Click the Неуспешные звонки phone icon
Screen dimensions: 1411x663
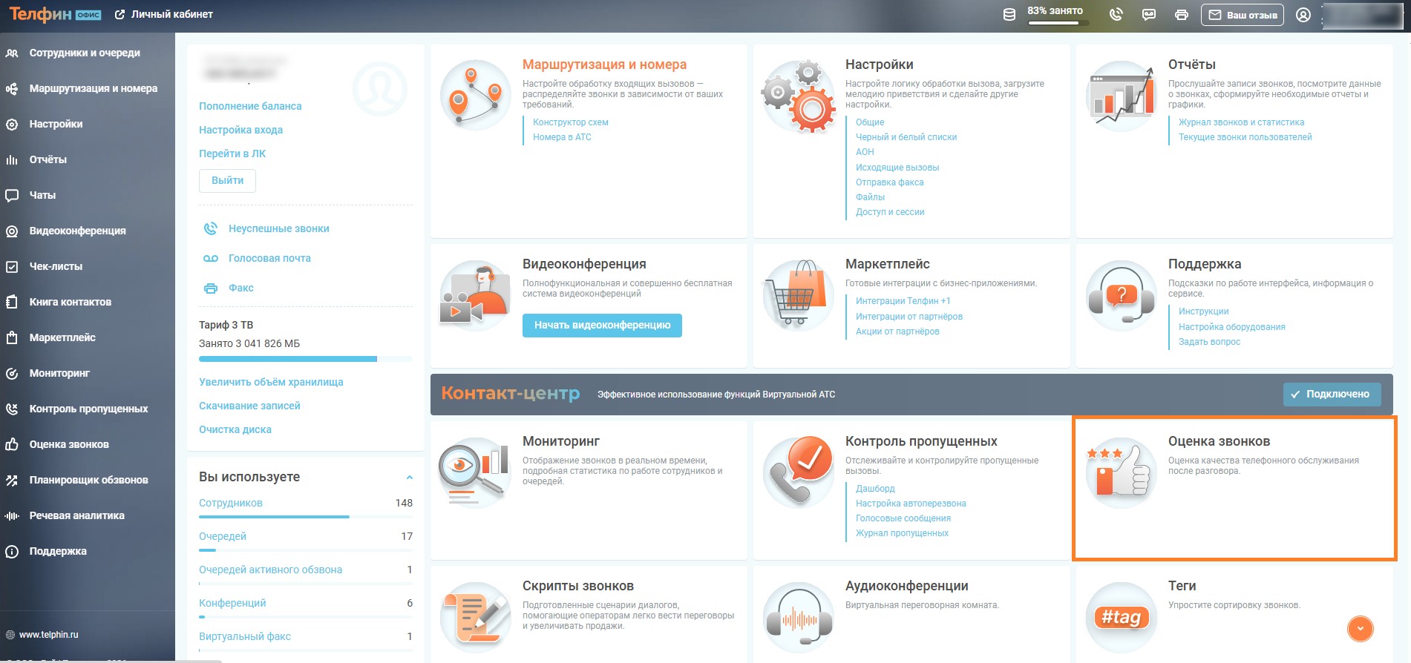[211, 228]
